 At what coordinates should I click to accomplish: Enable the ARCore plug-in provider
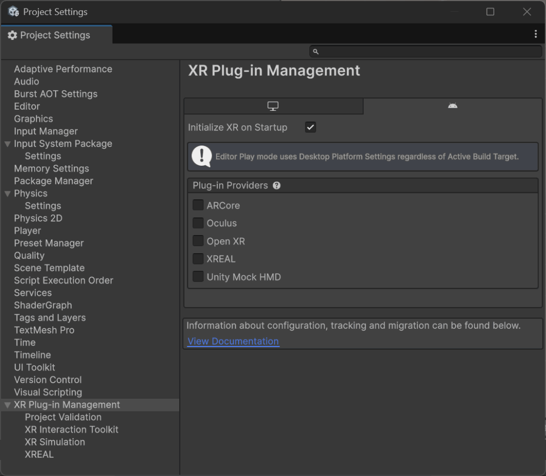click(x=198, y=205)
